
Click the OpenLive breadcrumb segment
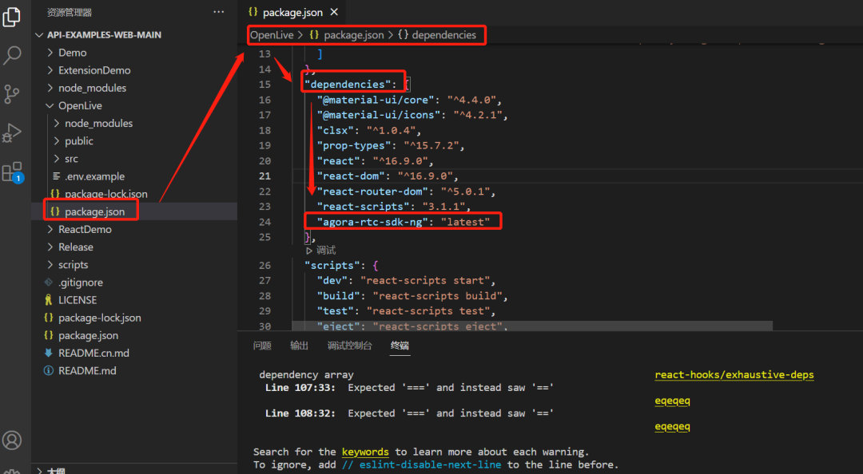272,34
